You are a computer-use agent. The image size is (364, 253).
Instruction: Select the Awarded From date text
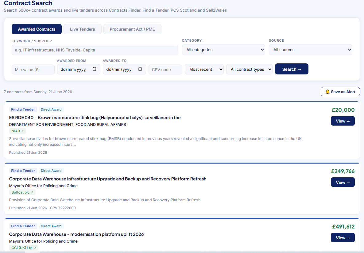tap(73, 69)
